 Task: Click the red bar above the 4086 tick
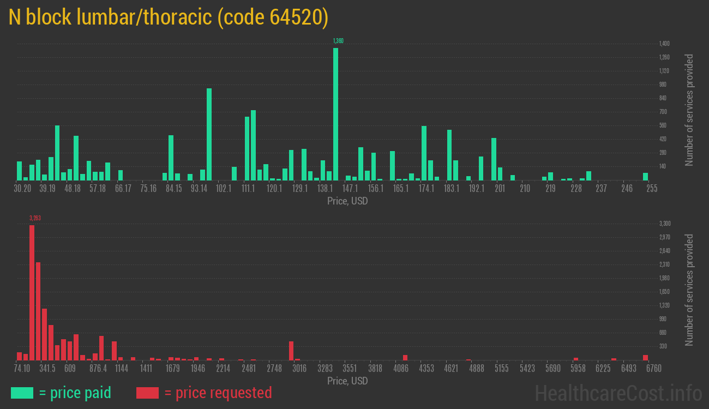click(405, 358)
